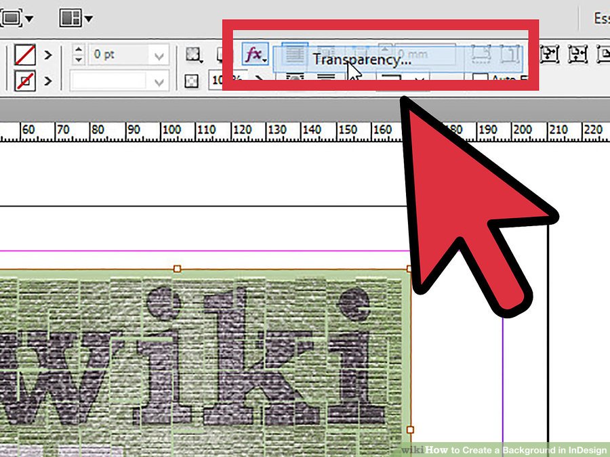Image resolution: width=610 pixels, height=457 pixels.
Task: Click the Opacity icon
Action: [191, 81]
